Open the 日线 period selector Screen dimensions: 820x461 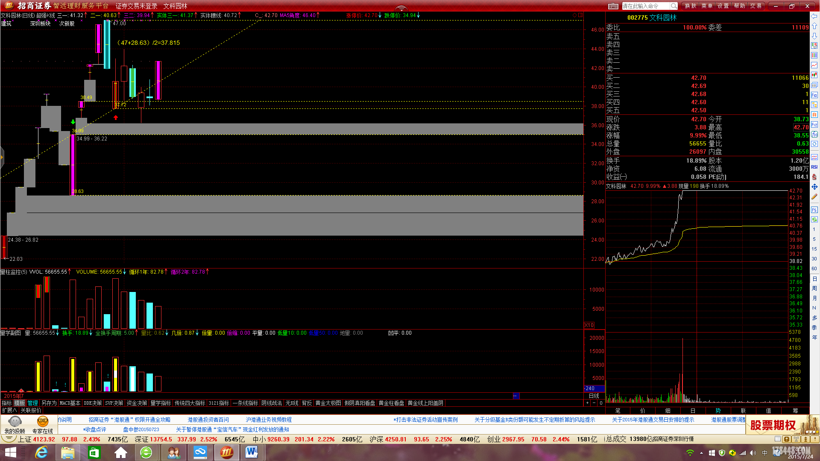[594, 396]
